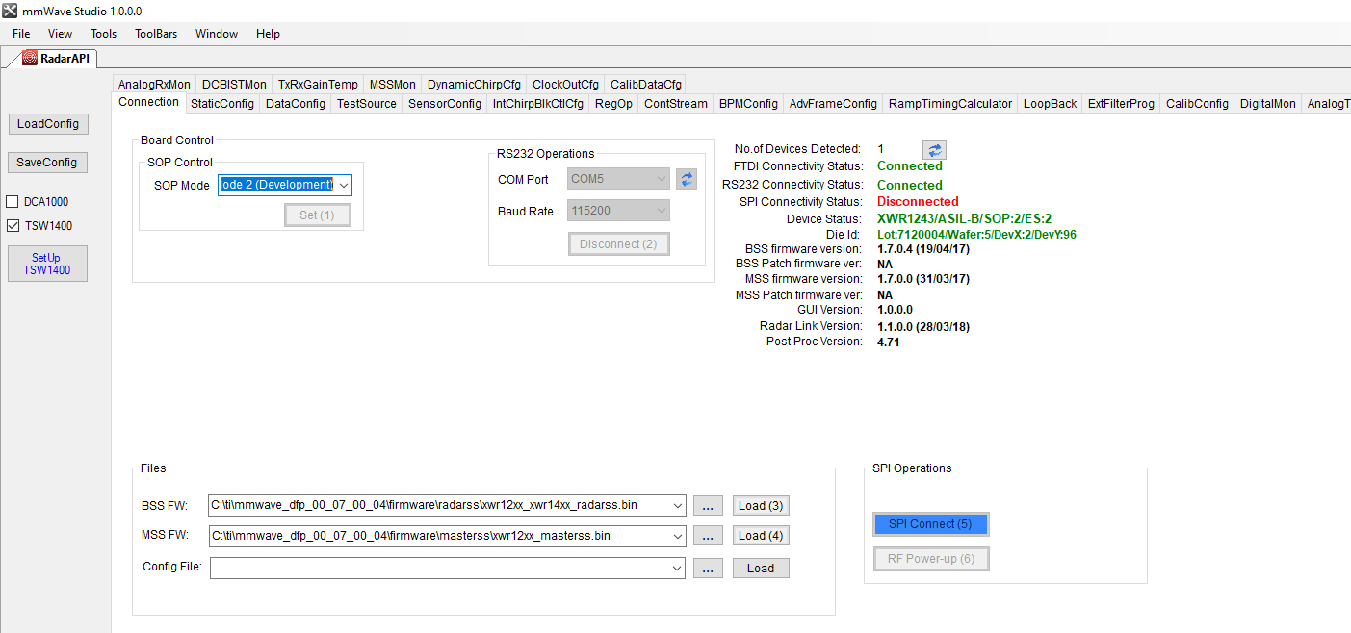Expand the Baud Rate dropdown

click(x=661, y=211)
